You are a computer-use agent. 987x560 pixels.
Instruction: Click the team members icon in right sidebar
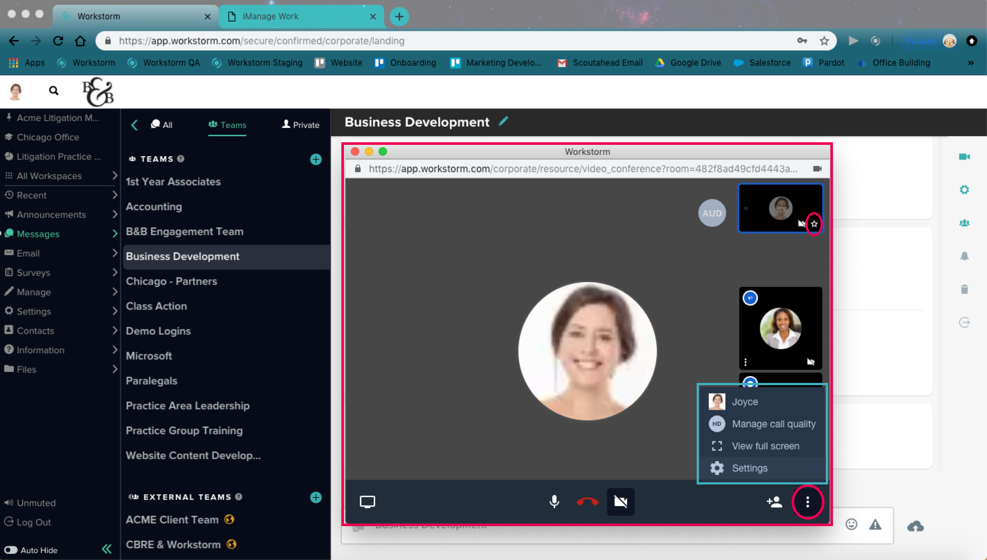964,223
